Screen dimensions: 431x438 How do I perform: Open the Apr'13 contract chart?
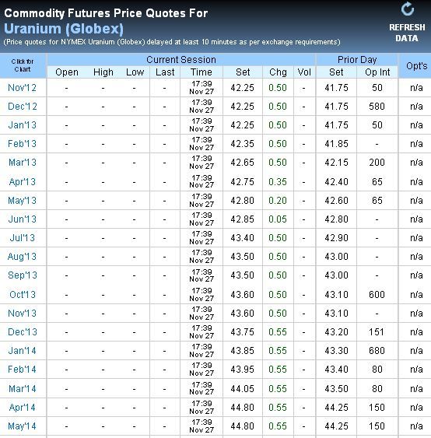[x=23, y=182]
